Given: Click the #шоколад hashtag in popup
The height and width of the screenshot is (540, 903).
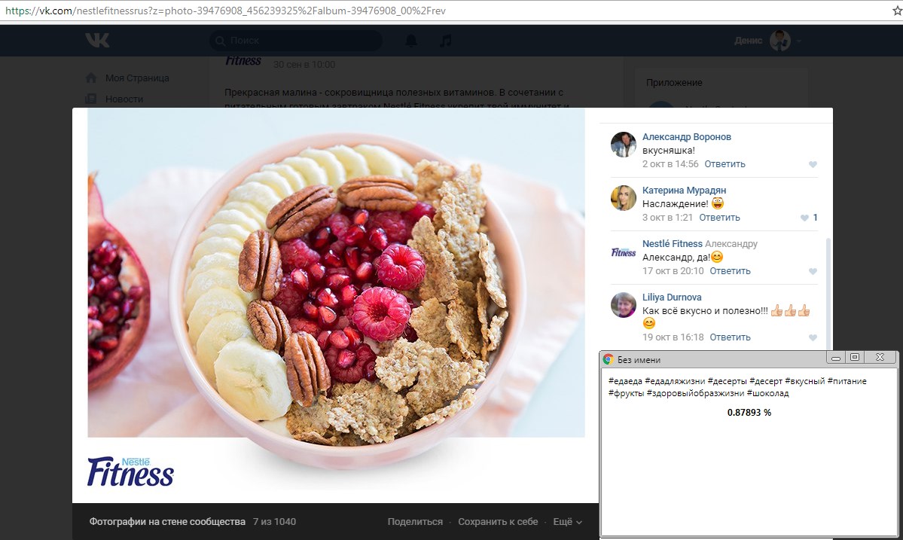Looking at the screenshot, I should click(767, 394).
